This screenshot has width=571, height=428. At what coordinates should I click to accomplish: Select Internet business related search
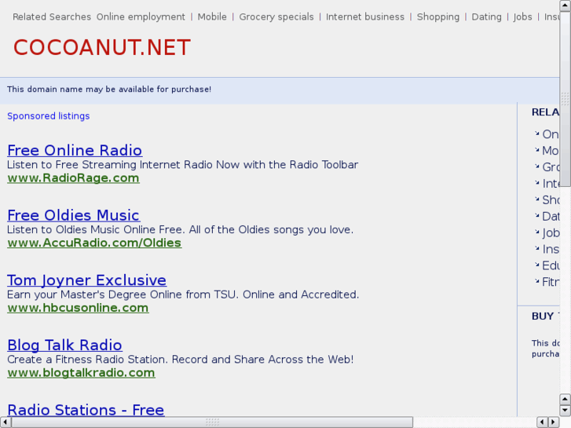click(x=365, y=17)
